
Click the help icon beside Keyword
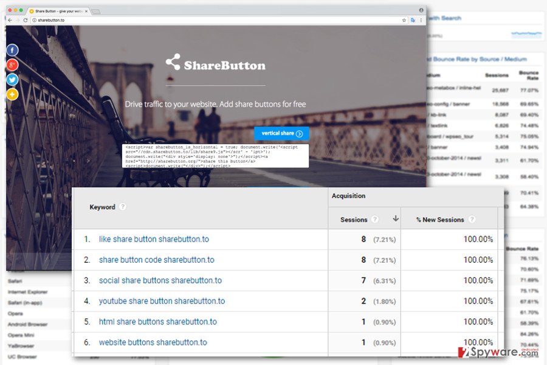[x=122, y=206]
